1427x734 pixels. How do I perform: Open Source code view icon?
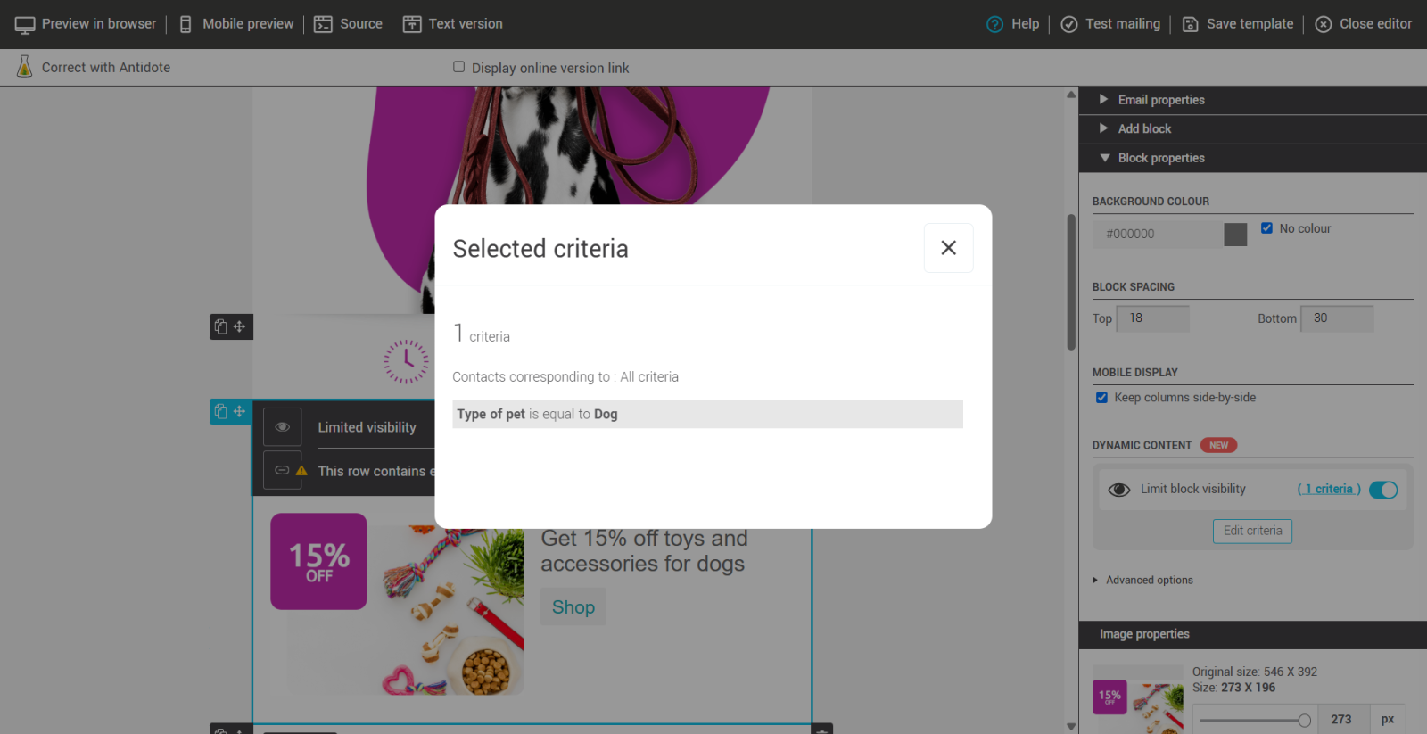(x=323, y=25)
